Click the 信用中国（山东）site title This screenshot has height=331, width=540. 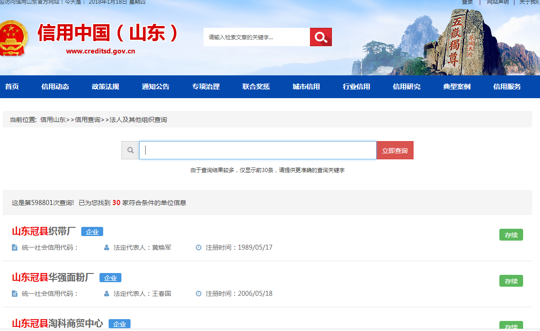(108, 33)
